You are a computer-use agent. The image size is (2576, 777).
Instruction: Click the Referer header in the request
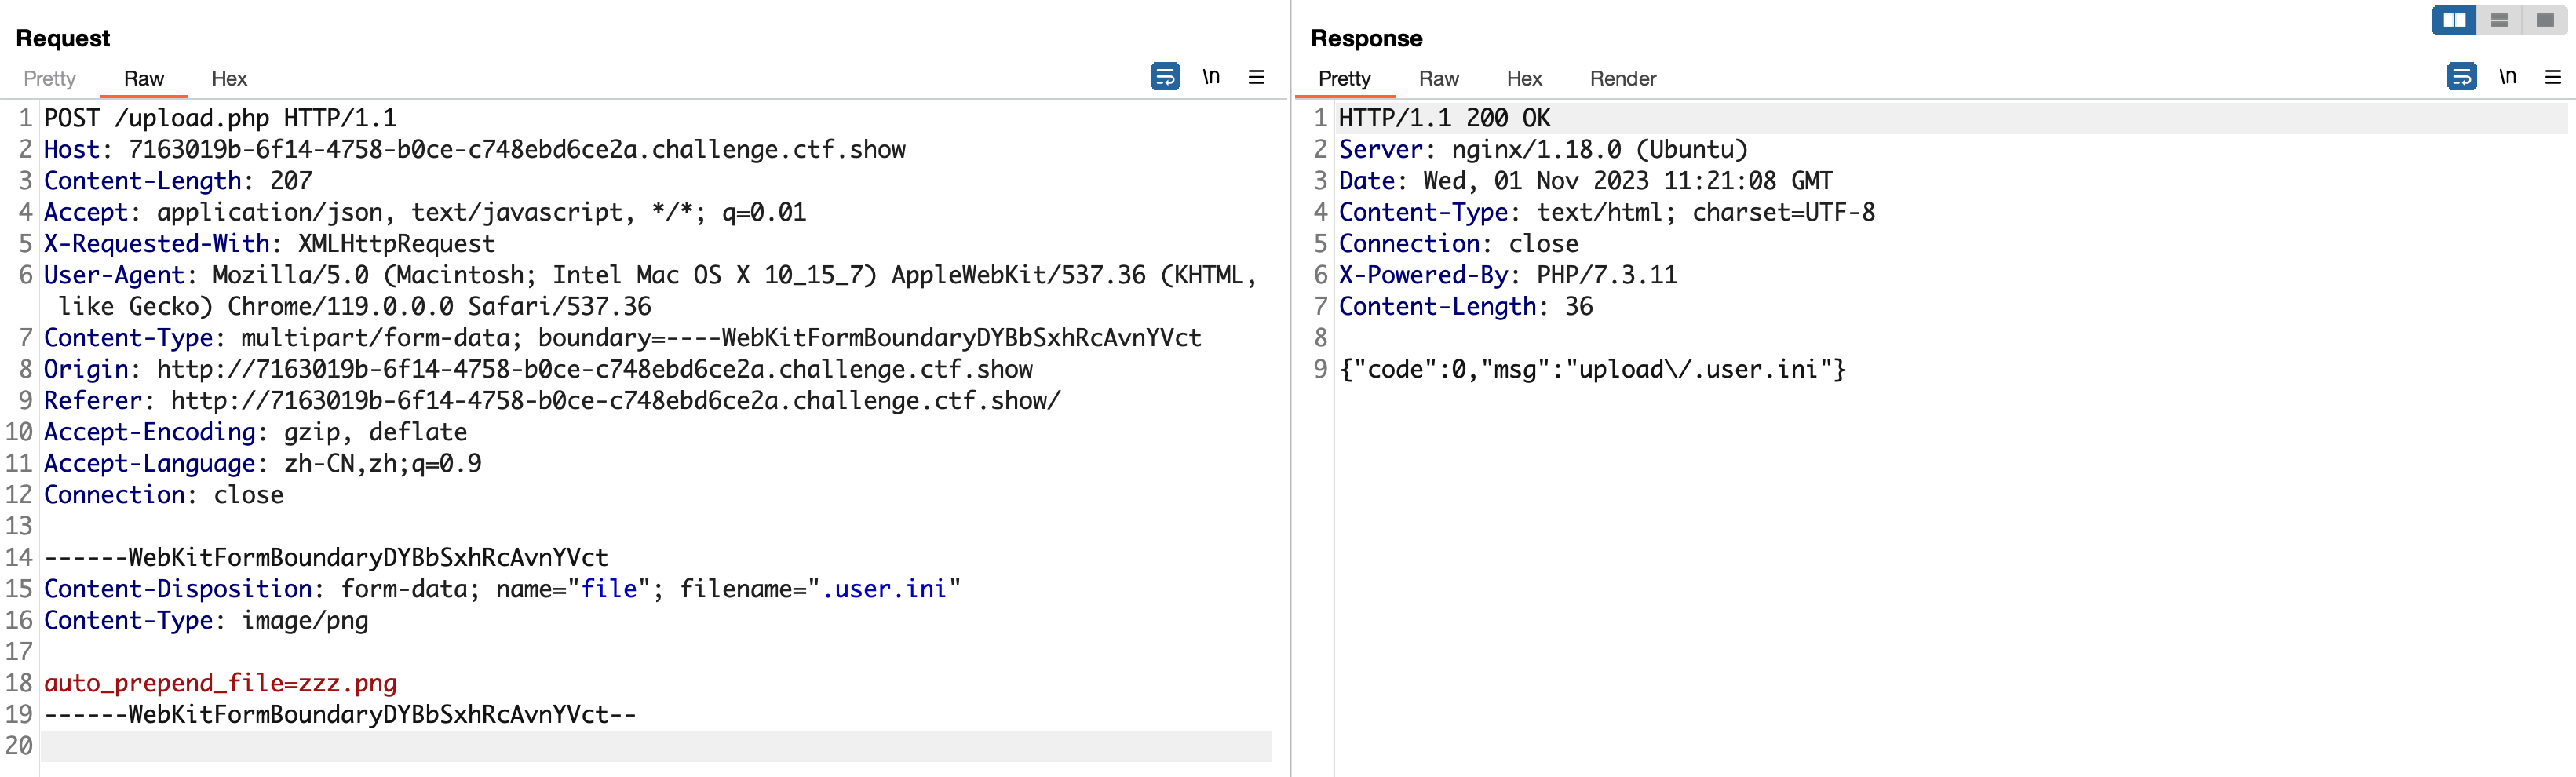point(552,401)
